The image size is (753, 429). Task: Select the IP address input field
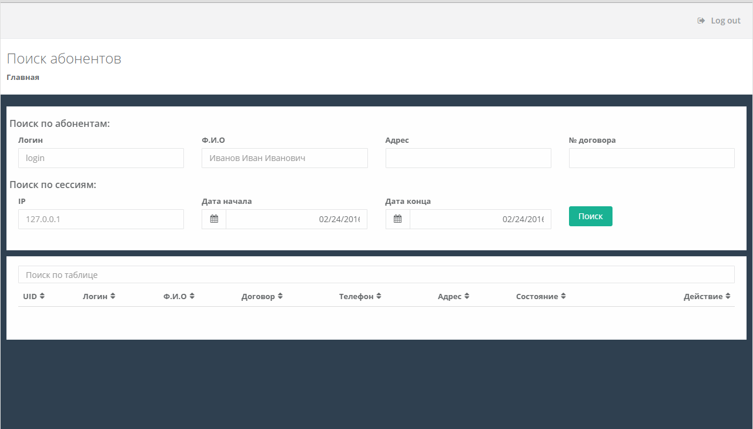[101, 219]
